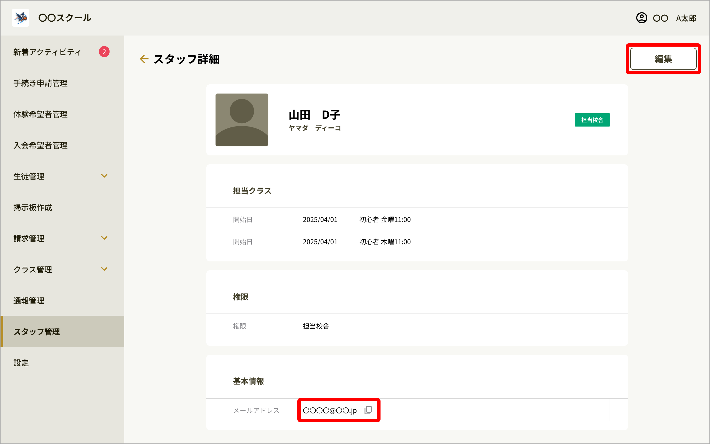Click the 担当クラス section heading
This screenshot has height=444, width=710.
point(252,191)
